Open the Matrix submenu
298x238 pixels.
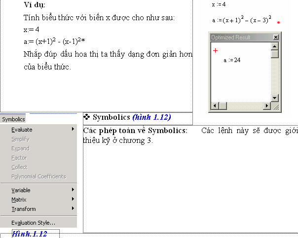tap(19, 200)
